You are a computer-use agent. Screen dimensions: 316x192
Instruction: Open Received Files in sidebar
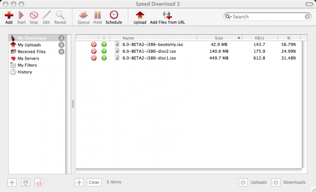click(37, 52)
